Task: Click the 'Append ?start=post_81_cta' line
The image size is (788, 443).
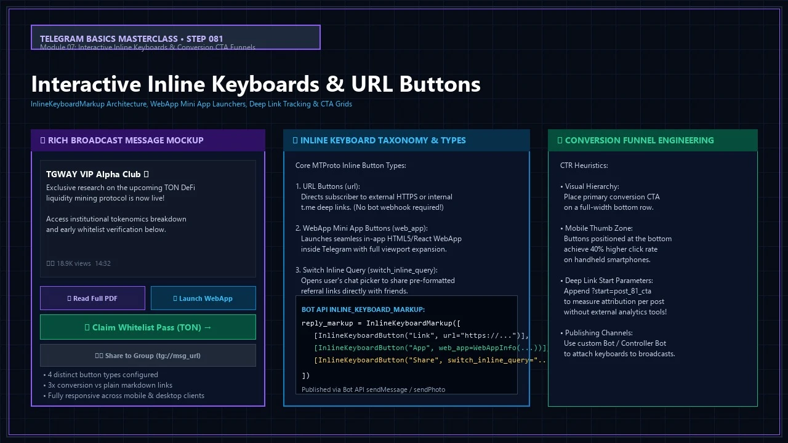Action: click(x=608, y=291)
